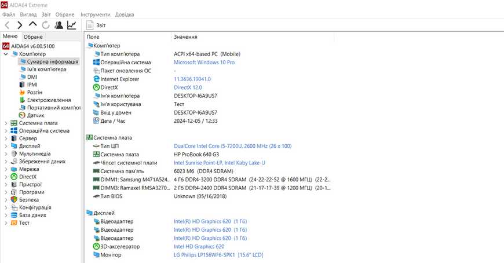Expand the Мережа tree node
The image size is (504, 263).
click(6, 169)
